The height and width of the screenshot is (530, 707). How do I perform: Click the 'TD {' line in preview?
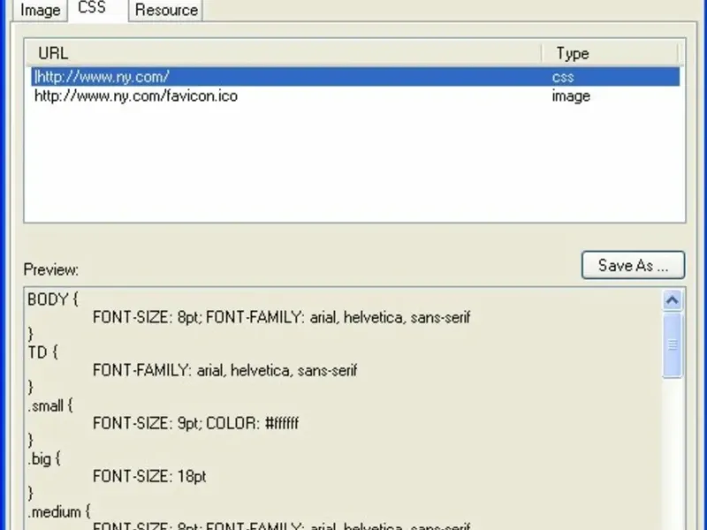point(42,352)
